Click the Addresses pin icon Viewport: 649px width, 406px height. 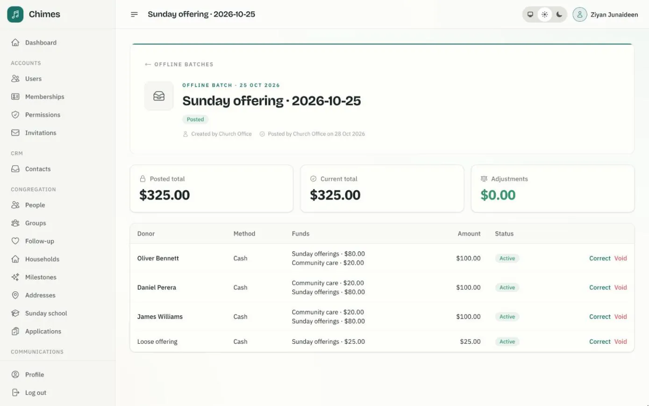point(15,295)
